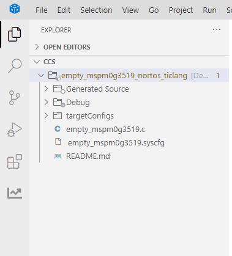Open the File menu
The height and width of the screenshot is (256, 232).
42,10
